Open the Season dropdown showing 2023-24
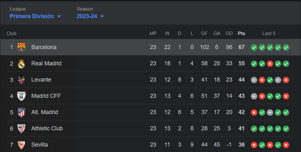Viewport: 301px width, 152px height. point(90,16)
